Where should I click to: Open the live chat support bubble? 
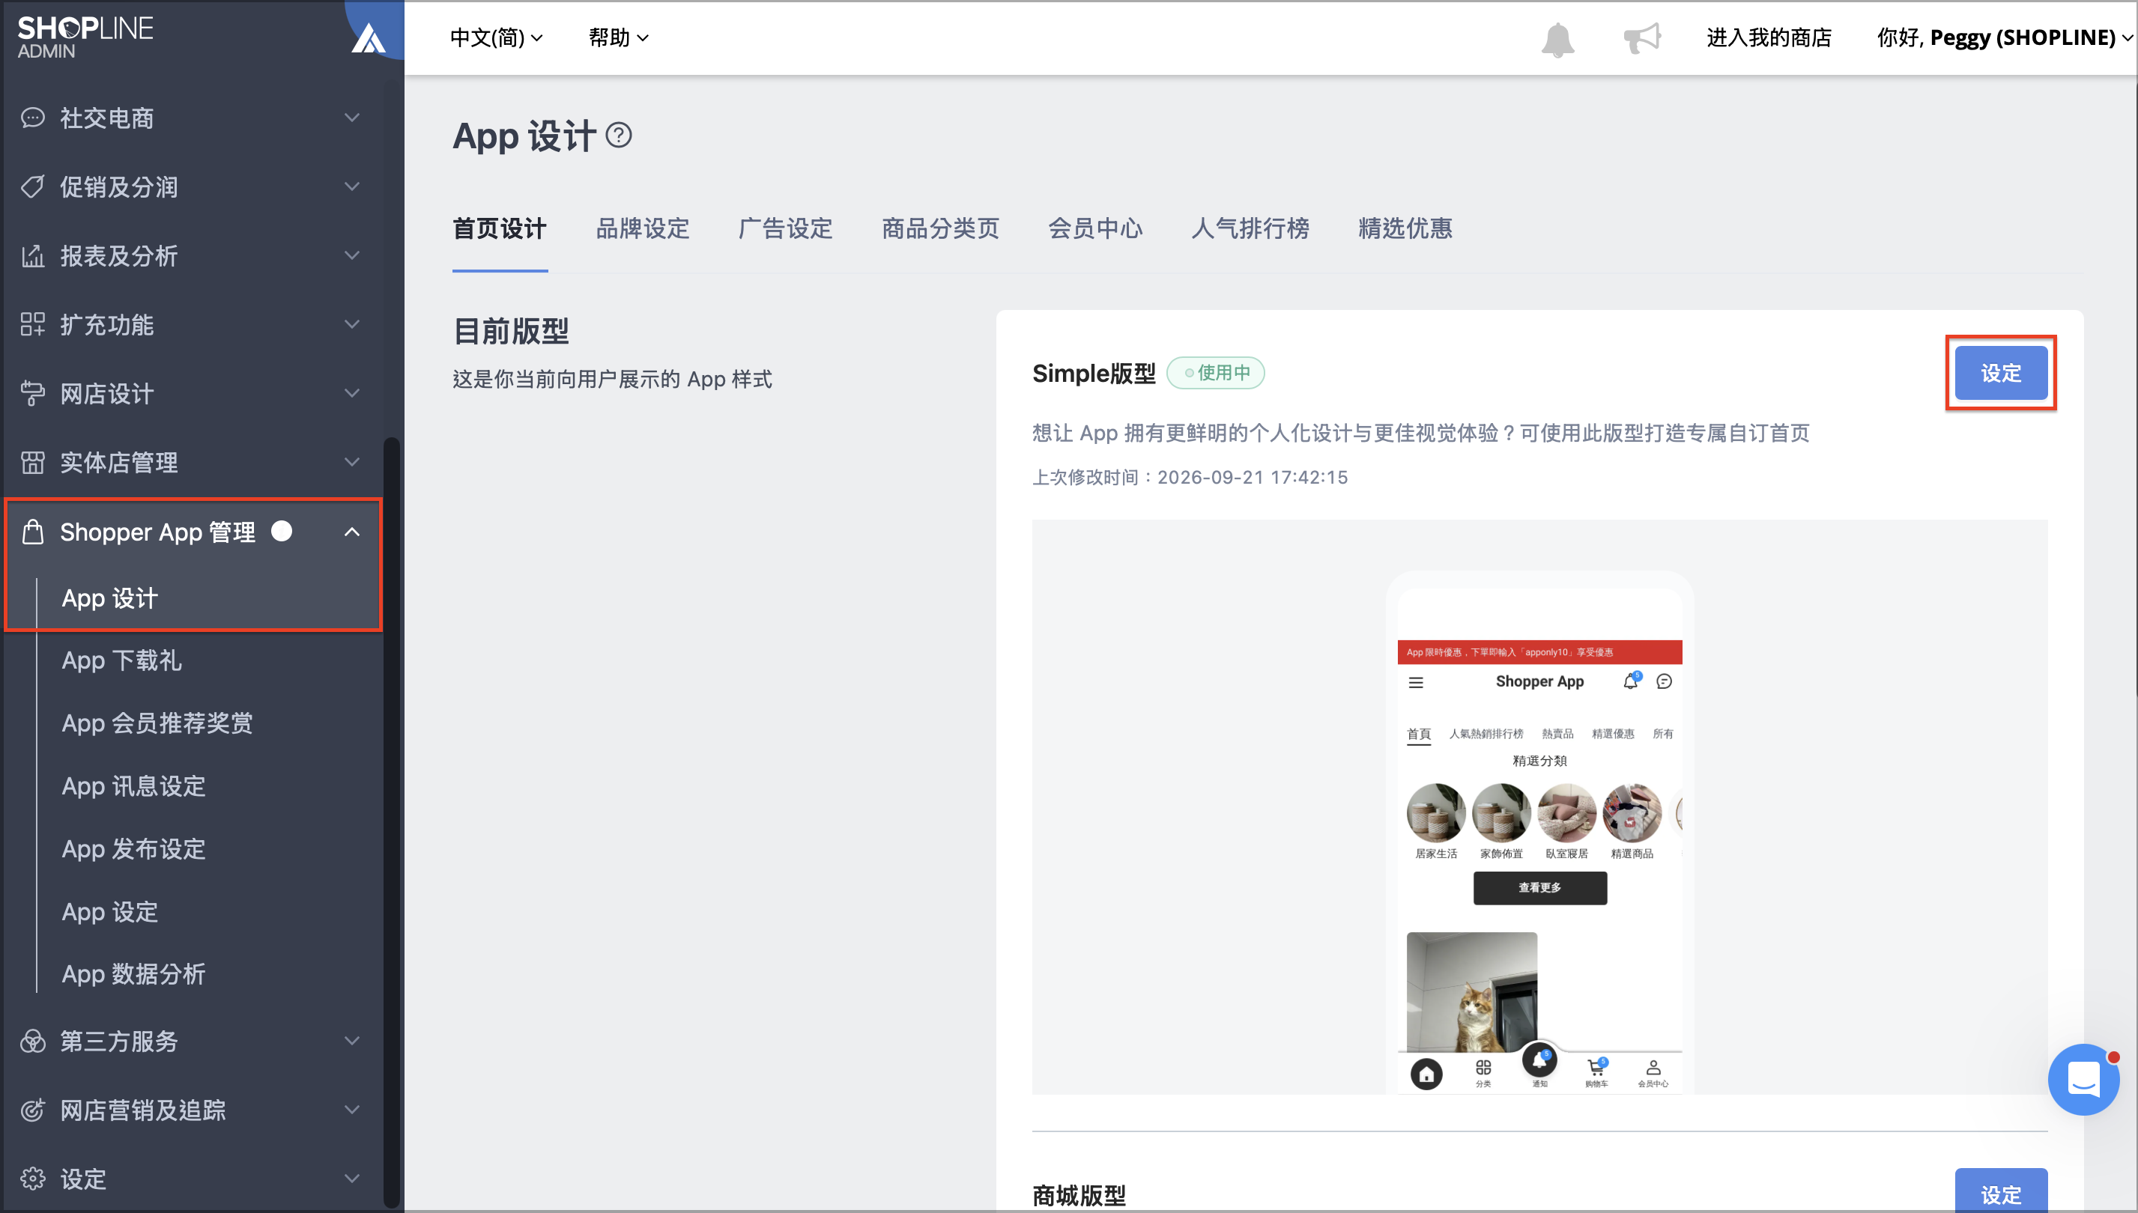[x=2083, y=1079]
